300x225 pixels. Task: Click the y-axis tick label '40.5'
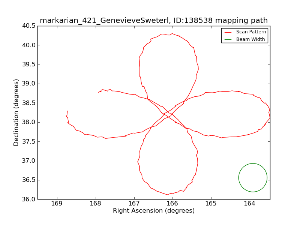29,26
